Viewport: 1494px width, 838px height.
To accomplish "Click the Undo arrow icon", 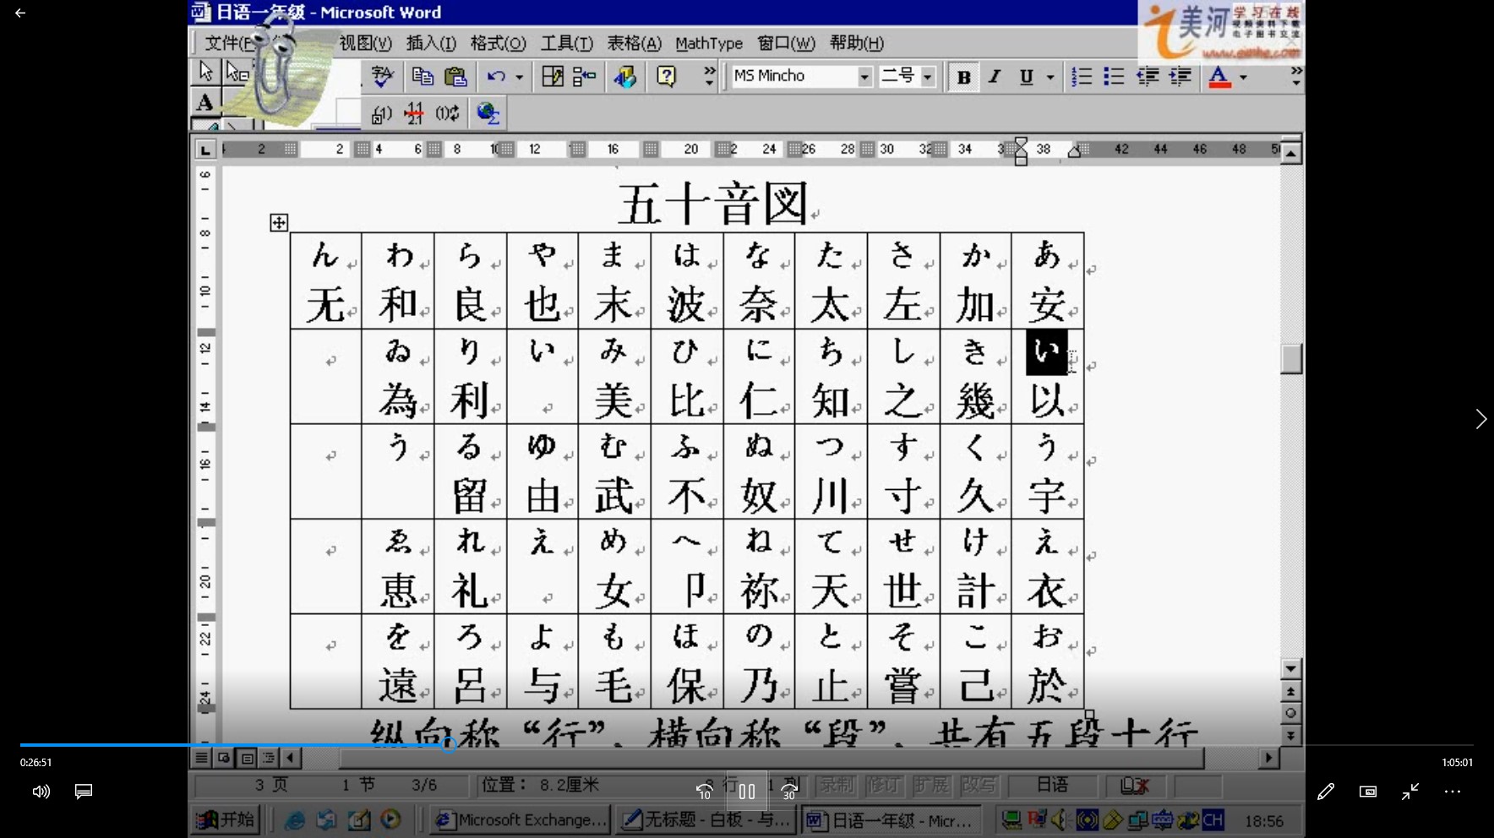I will [496, 77].
